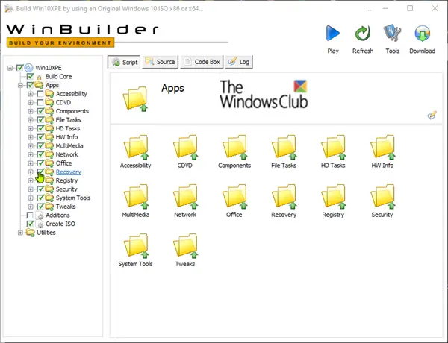Open the CDVD folder icon in main pane

186,147
